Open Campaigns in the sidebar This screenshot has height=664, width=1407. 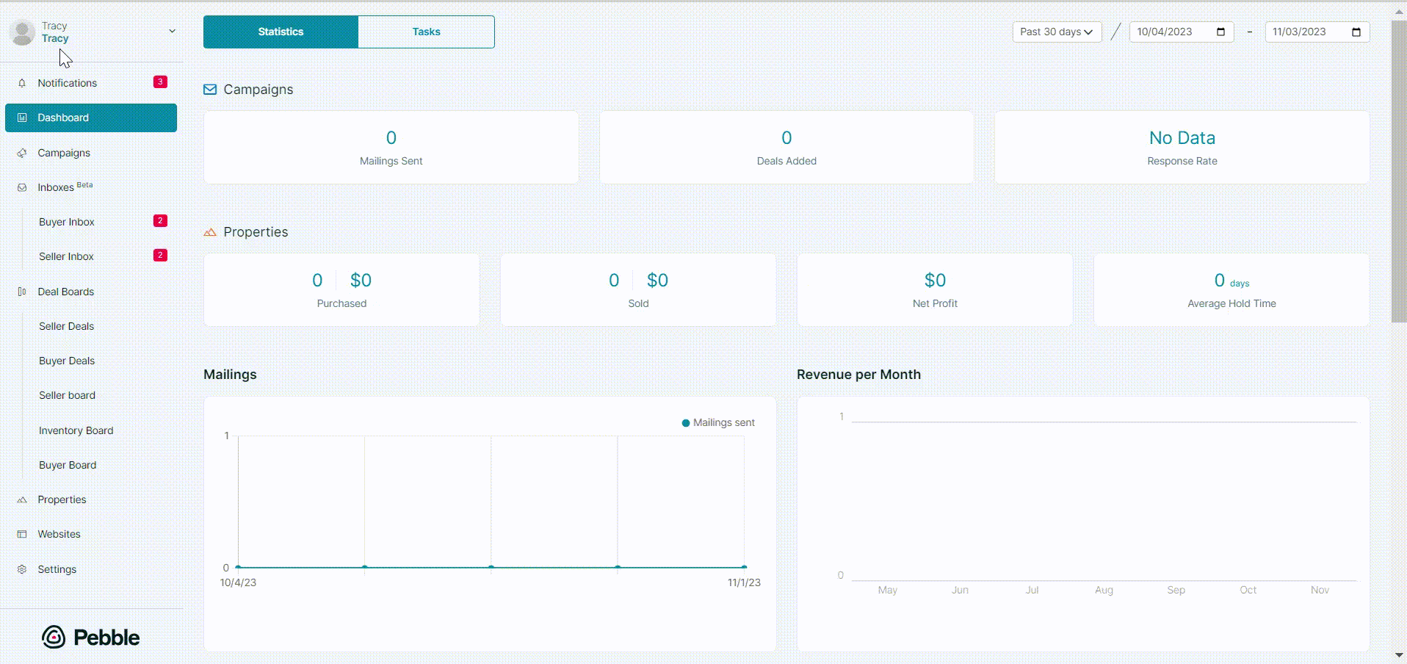click(91, 153)
